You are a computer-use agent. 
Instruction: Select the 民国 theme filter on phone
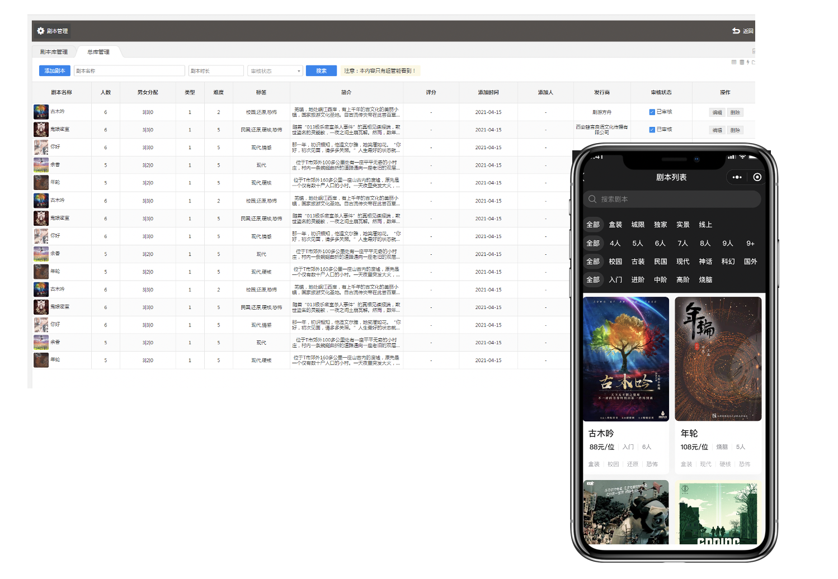(661, 262)
